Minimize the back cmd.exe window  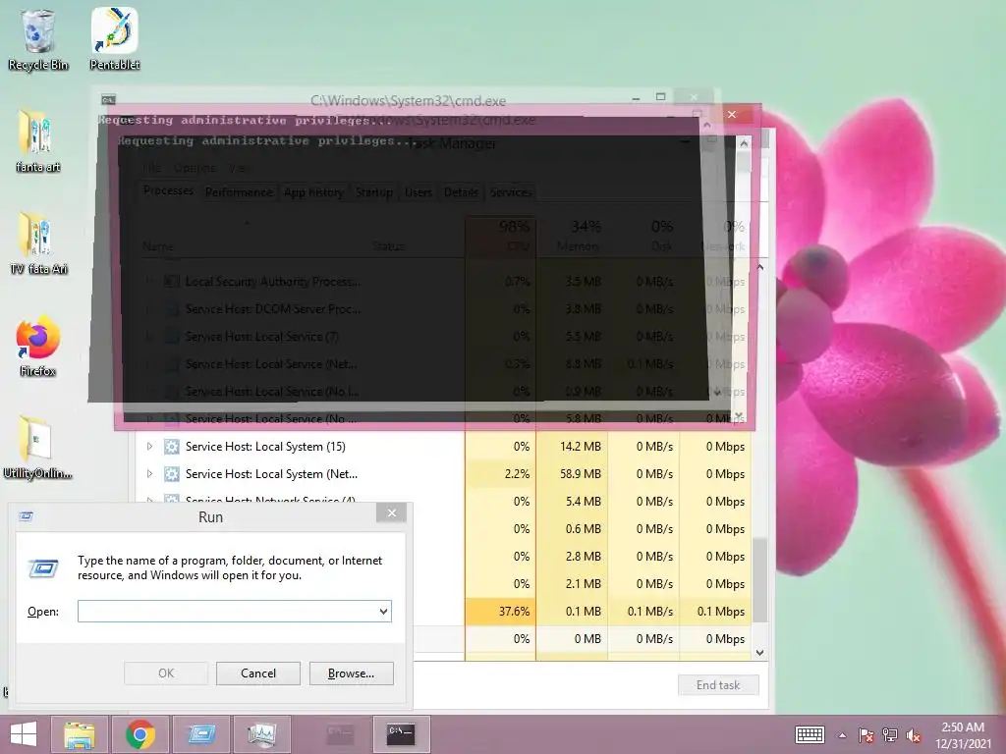(x=636, y=98)
